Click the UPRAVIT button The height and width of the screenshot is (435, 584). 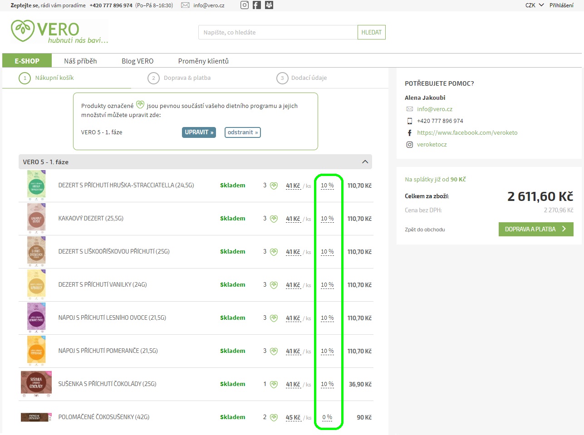tap(199, 132)
